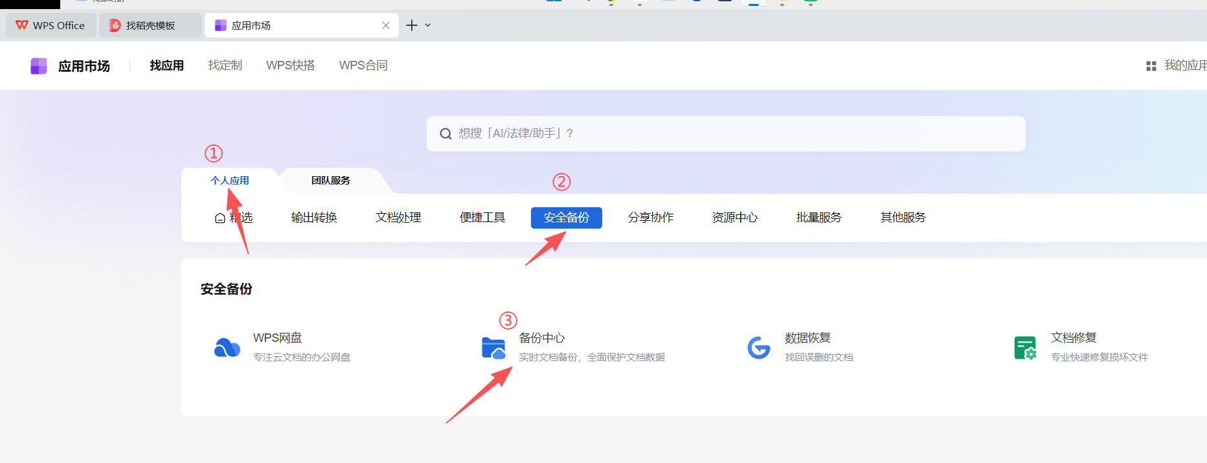Click the 找回误删的文档 description
The width and height of the screenshot is (1207, 463).
(x=819, y=357)
